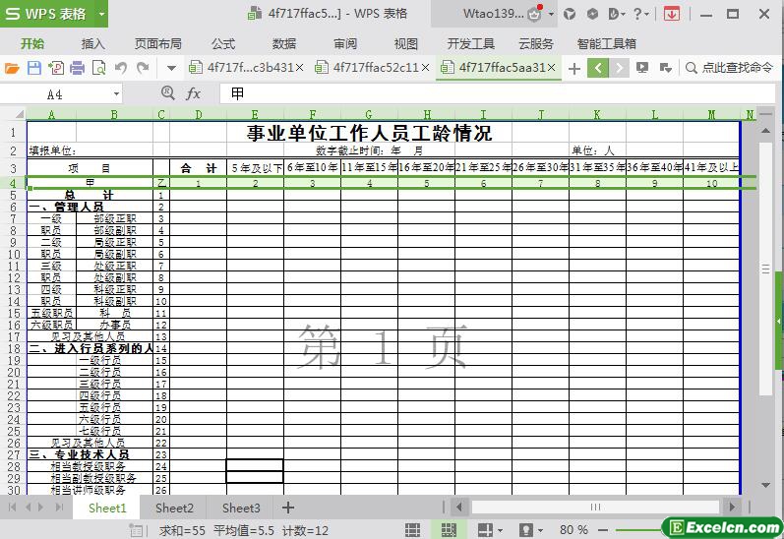The height and width of the screenshot is (539, 784).
Task: Click the title cell 事业单位工作人员工龄情况
Action: point(369,133)
